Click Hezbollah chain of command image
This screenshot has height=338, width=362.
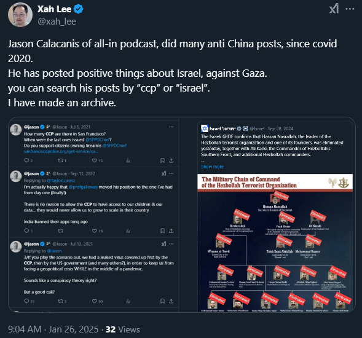point(275,243)
